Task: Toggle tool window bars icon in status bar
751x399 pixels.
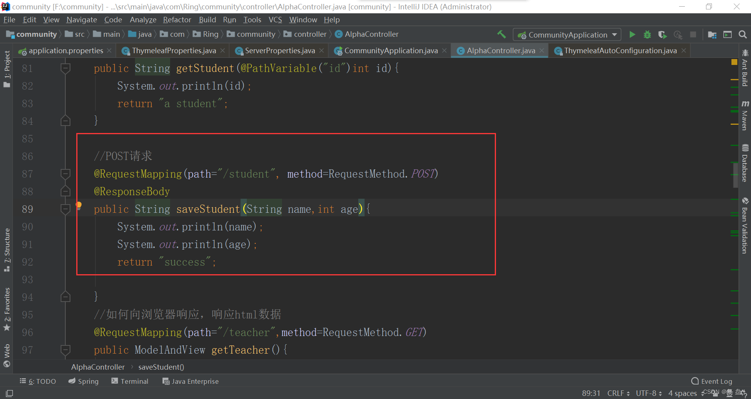Action: coord(9,393)
